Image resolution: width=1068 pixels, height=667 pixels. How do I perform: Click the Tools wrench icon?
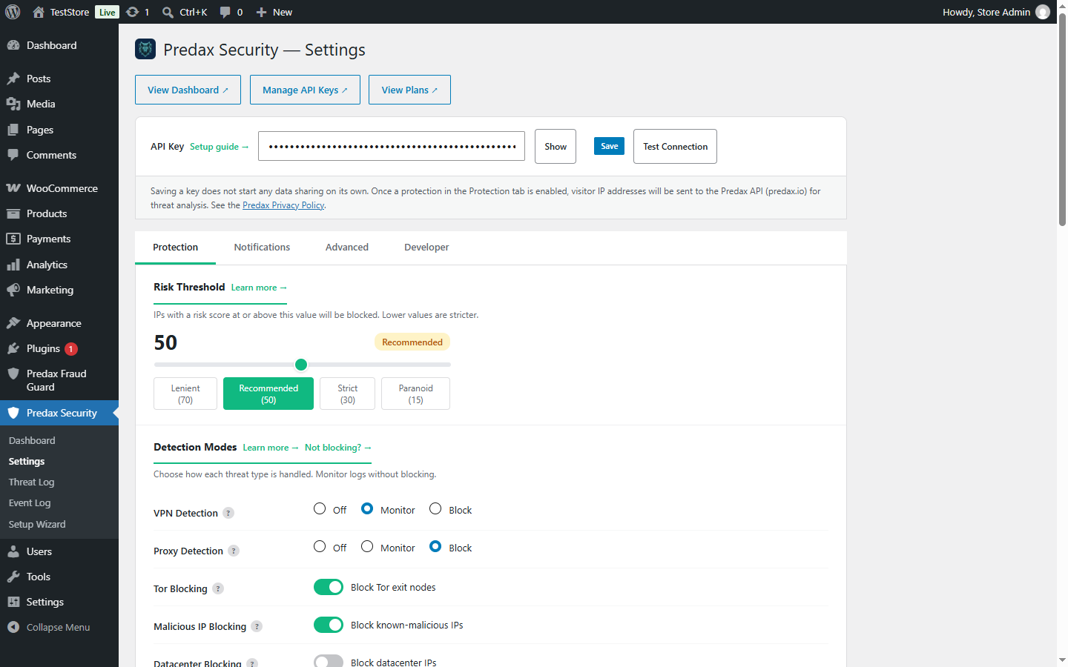coord(13,577)
